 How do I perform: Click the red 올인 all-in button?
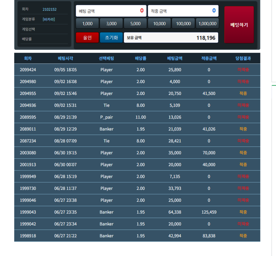pos(87,37)
